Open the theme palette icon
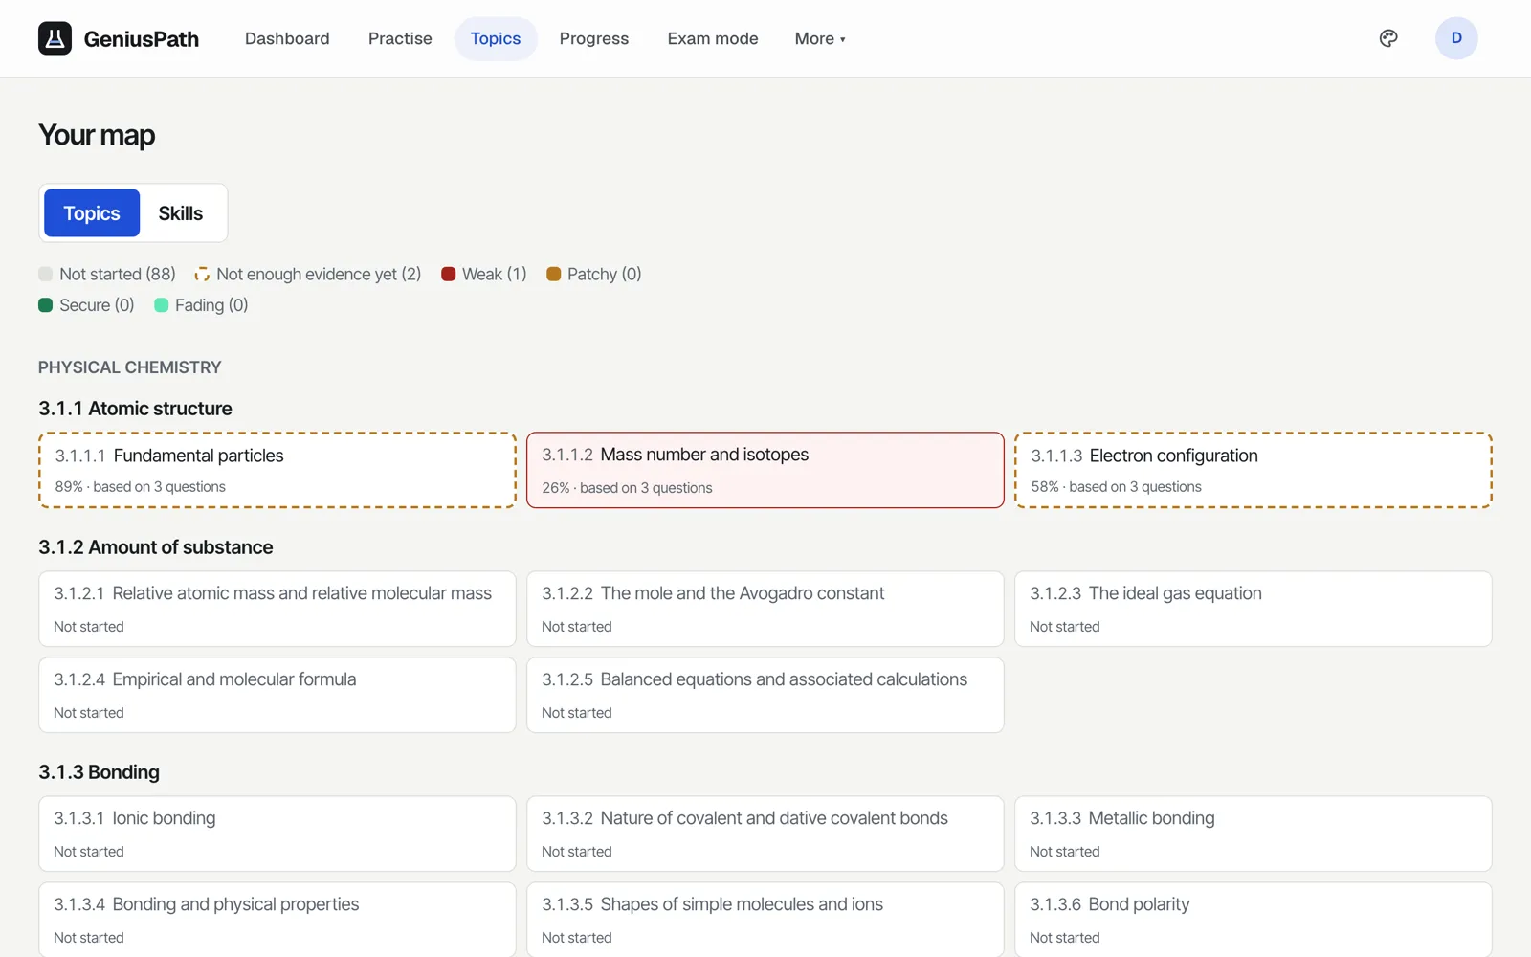This screenshot has width=1531, height=957. (1388, 38)
